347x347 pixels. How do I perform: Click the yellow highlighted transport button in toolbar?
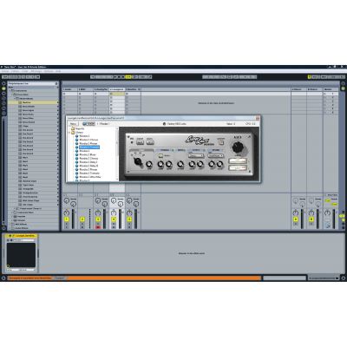click(128, 77)
